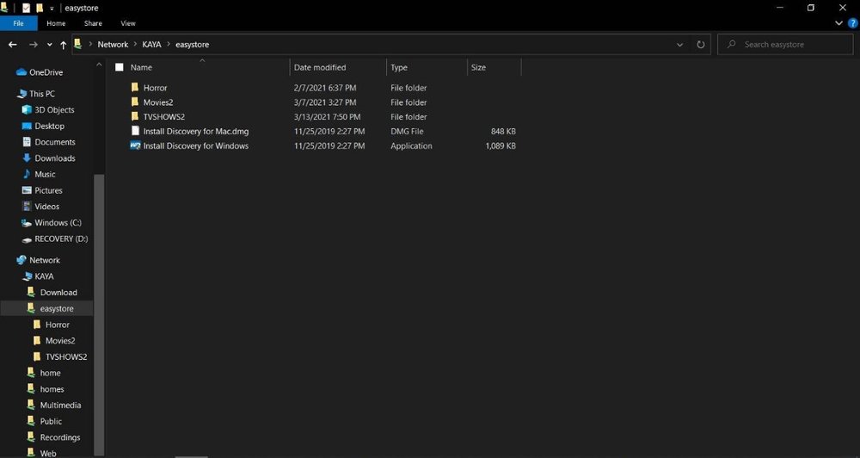Click KAYA in the address breadcrumb
The image size is (860, 458).
point(151,45)
